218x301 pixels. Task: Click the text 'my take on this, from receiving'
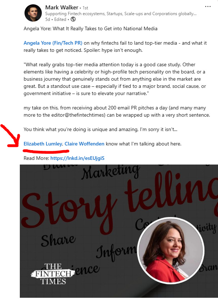coord(117,111)
